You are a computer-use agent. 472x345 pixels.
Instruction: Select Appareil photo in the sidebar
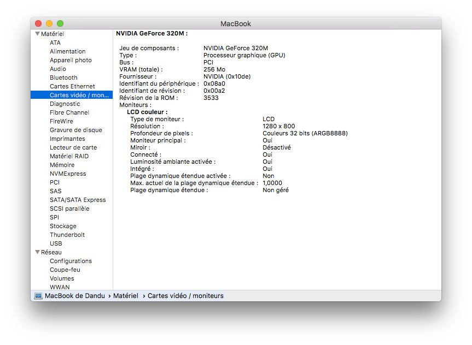pos(71,60)
